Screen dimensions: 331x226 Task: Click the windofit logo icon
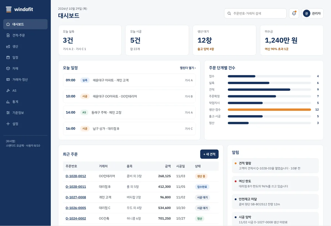9,9
